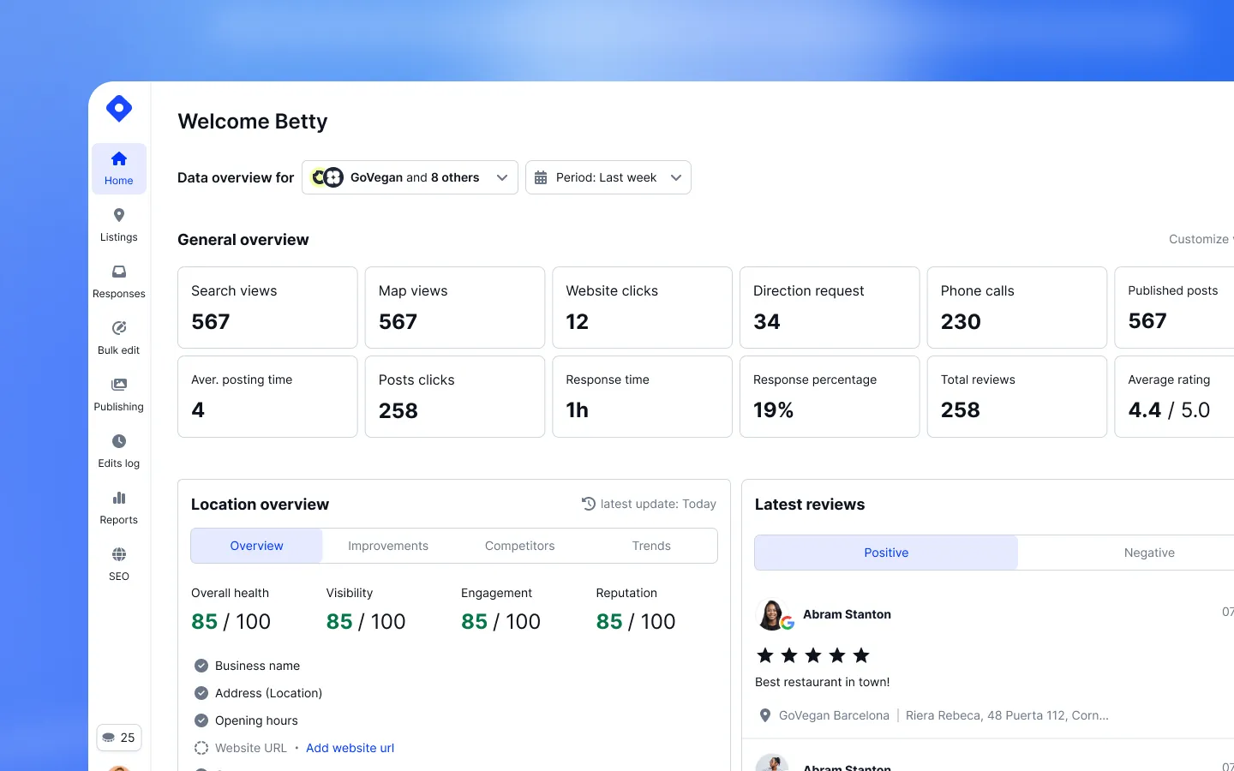Select the Improvements tab

(x=387, y=546)
